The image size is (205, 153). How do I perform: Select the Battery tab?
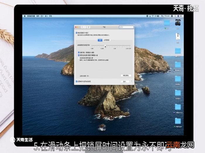point(100,40)
